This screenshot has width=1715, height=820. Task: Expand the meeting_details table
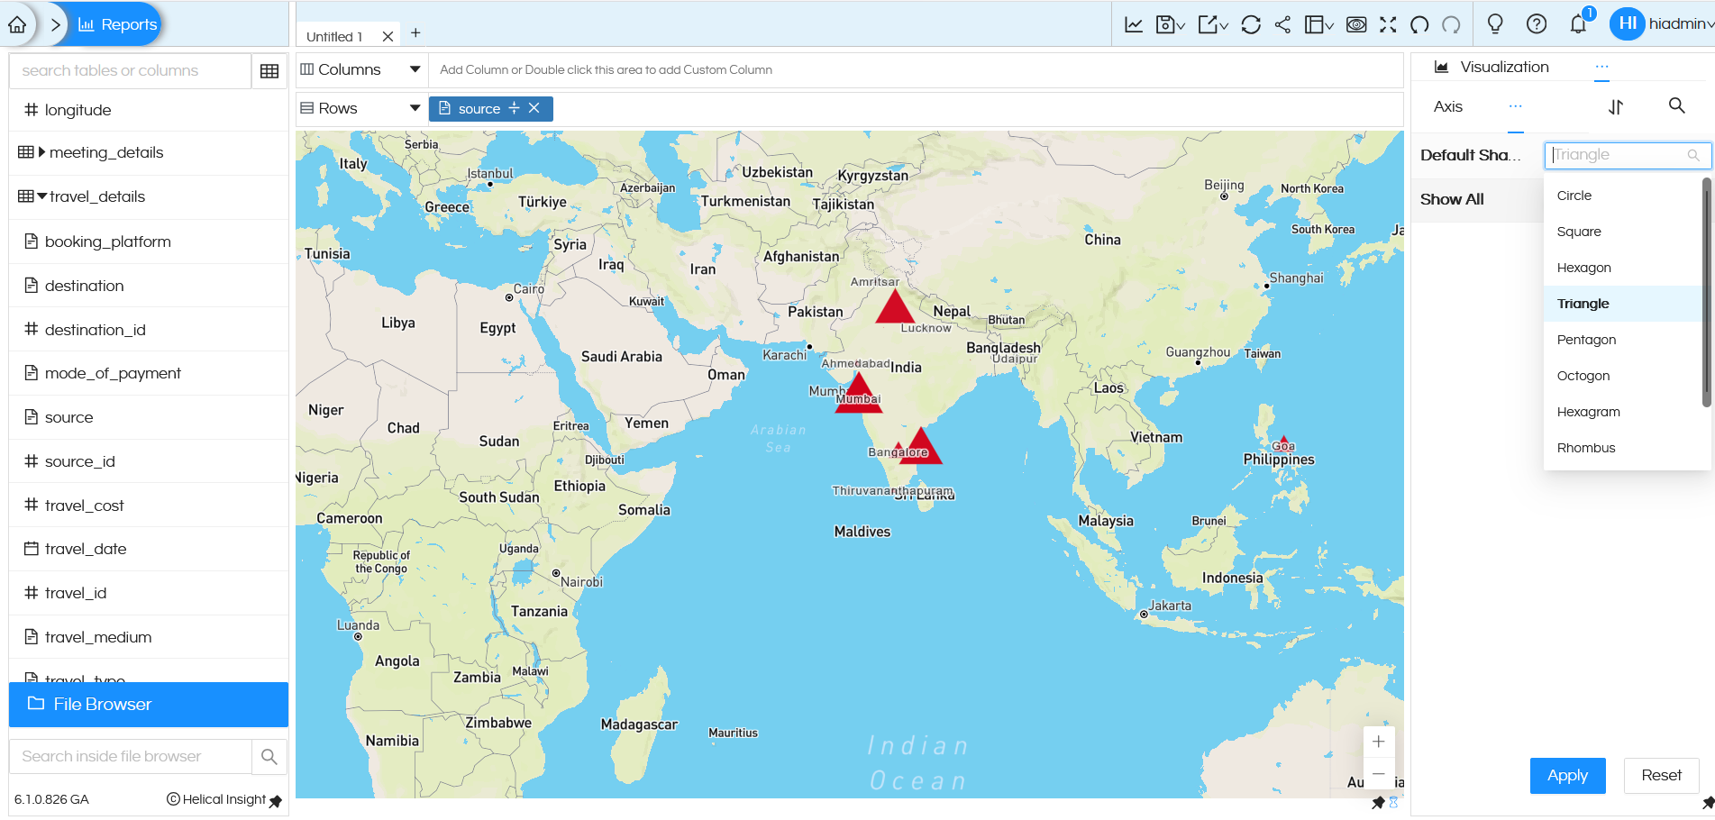pyautogui.click(x=40, y=152)
